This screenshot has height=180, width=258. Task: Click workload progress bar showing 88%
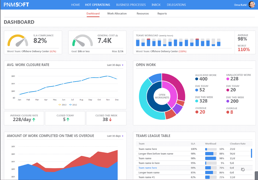coord(211,154)
